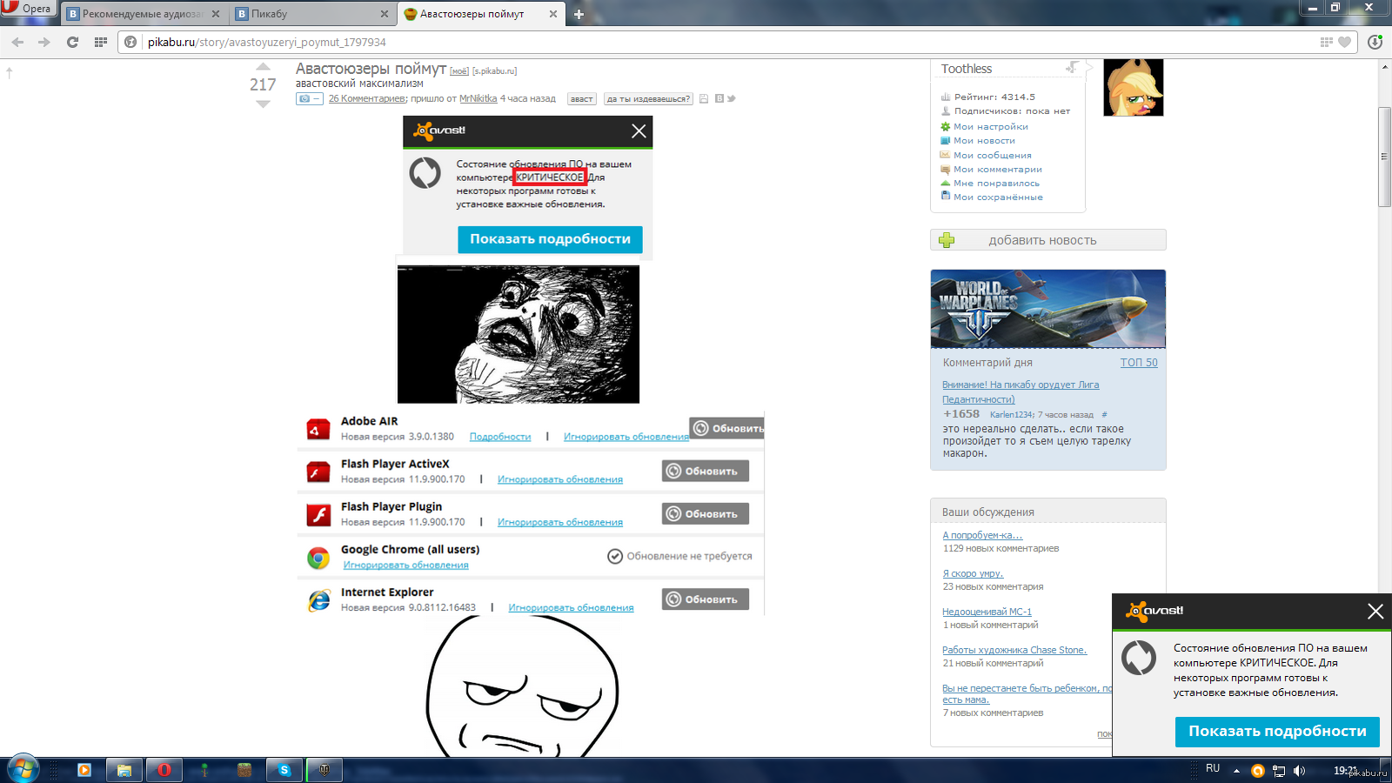1392x783 pixels.
Task: Click the heart bookmark icon in address bar
Action: 1344,42
